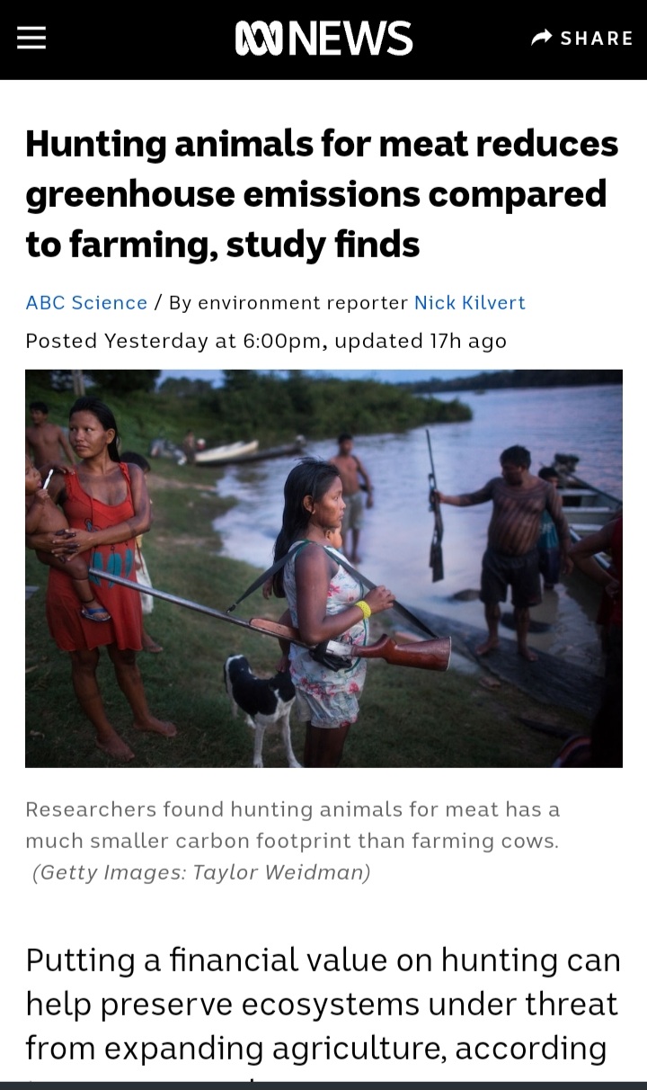Go to the NEWS wordmark home
Image resolution: width=647 pixels, height=1090 pixels.
tap(350, 39)
